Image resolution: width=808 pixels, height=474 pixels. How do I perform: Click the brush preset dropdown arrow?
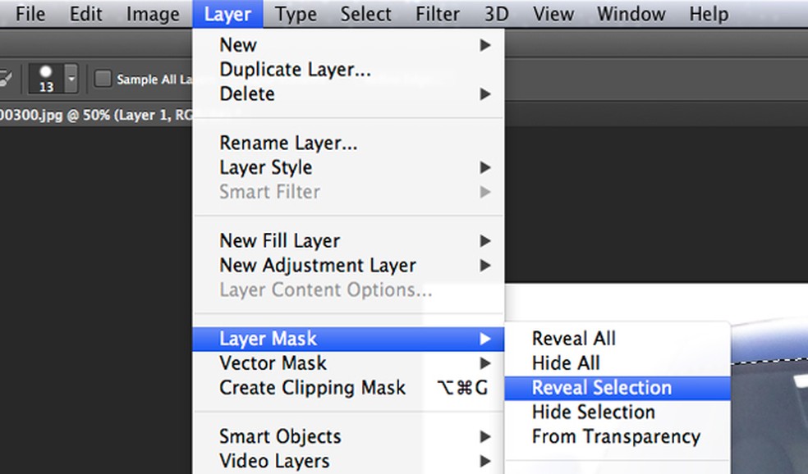71,79
